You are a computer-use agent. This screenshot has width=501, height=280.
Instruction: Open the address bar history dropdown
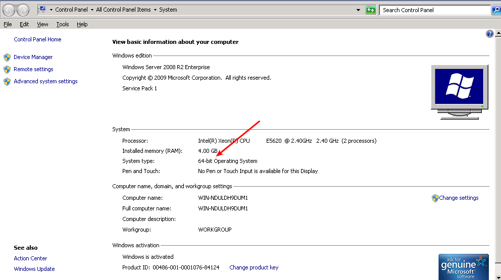point(358,10)
